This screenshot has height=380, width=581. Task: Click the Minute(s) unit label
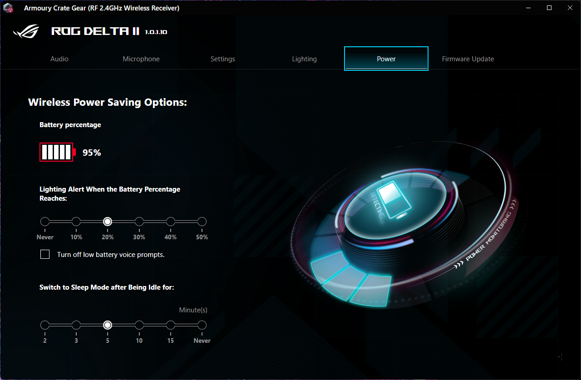pyautogui.click(x=193, y=310)
